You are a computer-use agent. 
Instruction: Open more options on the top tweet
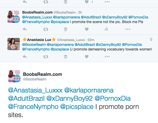pos(107,2)
